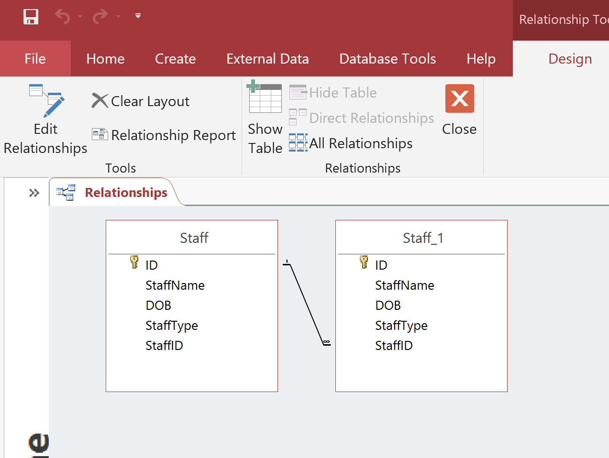The height and width of the screenshot is (458, 609).
Task: Click the Direct Relationships icon
Action: click(298, 117)
